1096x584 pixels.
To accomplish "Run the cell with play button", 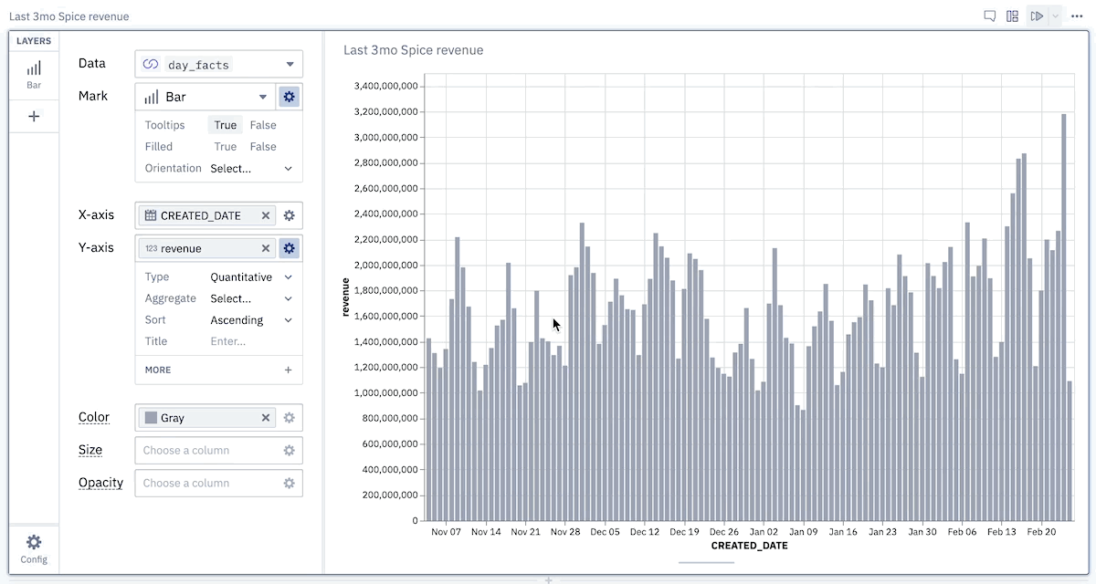I will point(1037,16).
